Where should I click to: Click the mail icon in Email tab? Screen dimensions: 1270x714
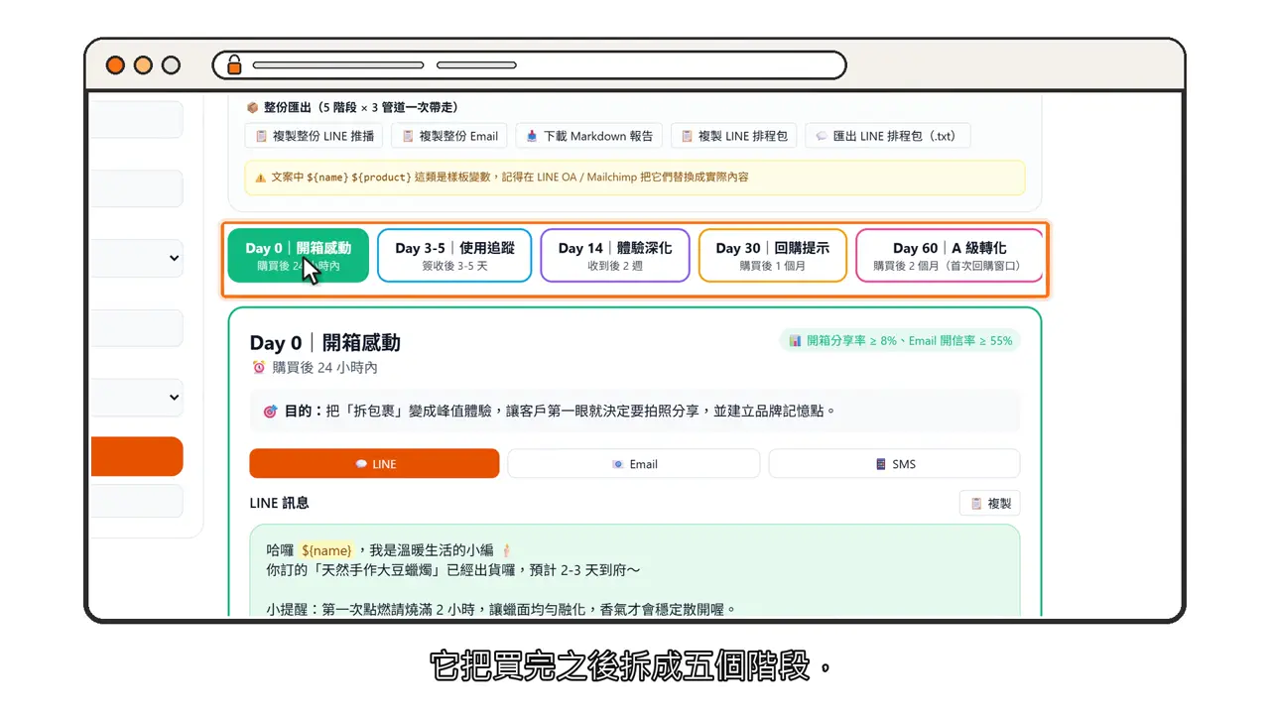coord(618,464)
